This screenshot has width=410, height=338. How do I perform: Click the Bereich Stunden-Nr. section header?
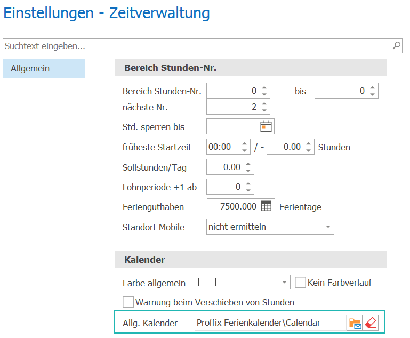coord(251,68)
